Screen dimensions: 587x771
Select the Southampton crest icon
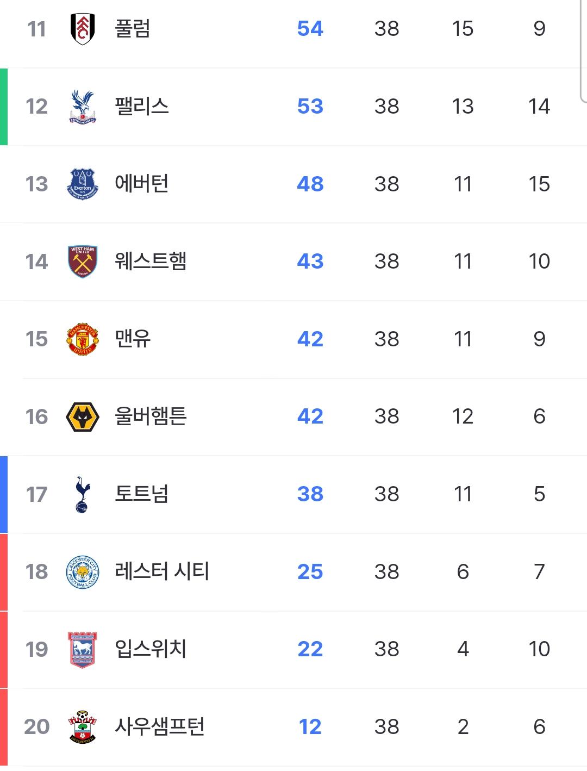click(83, 727)
